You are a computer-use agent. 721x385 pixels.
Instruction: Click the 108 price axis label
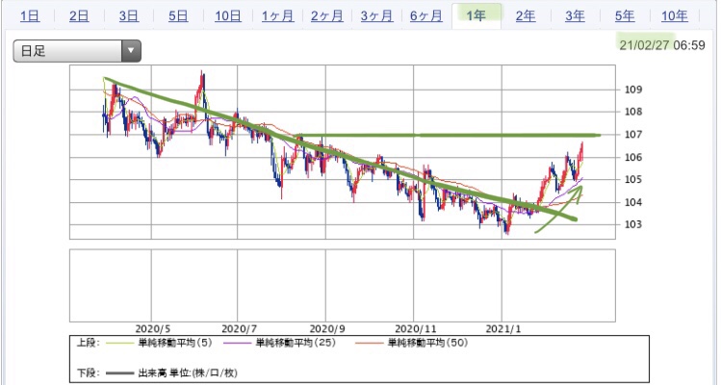[x=633, y=112]
